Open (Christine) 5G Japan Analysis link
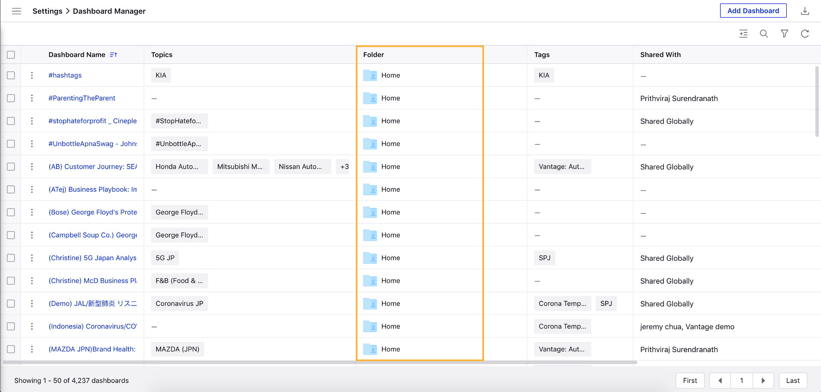This screenshot has height=392, width=821. point(92,258)
